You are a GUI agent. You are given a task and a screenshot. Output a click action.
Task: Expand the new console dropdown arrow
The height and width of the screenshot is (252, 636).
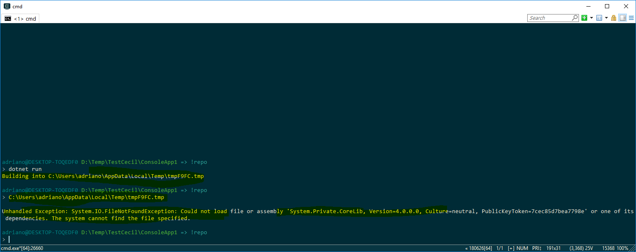[592, 18]
